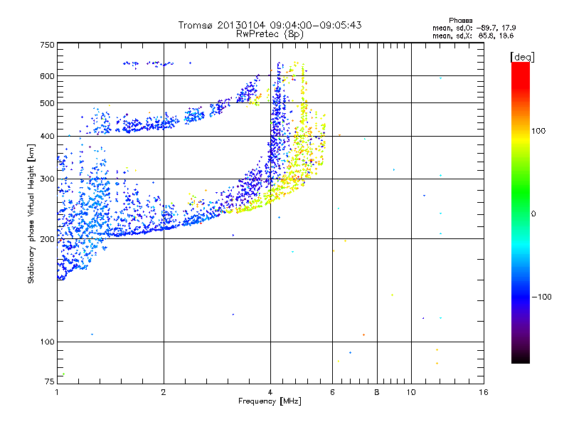This screenshot has height=427, width=569.
Task: Select the 'mean, sd,X: 85.8, 18.6' line
Action: 473,36
